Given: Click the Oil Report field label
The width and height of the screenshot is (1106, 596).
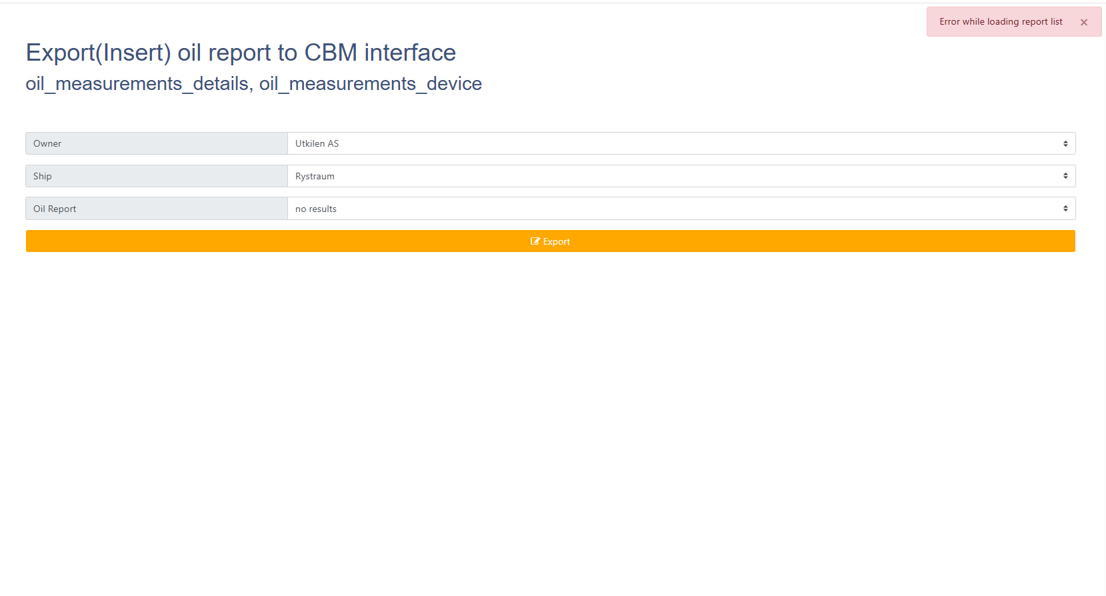Looking at the screenshot, I should pyautogui.click(x=55, y=209).
